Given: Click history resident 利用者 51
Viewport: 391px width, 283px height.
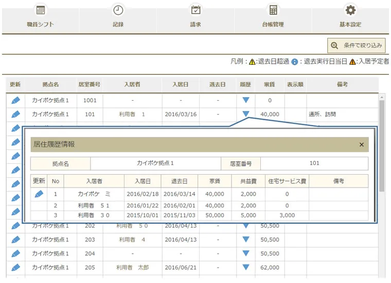Looking at the screenshot, I should click(x=94, y=205).
